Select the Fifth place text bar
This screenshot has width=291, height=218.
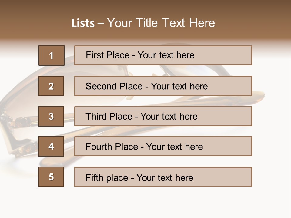pos(163,177)
